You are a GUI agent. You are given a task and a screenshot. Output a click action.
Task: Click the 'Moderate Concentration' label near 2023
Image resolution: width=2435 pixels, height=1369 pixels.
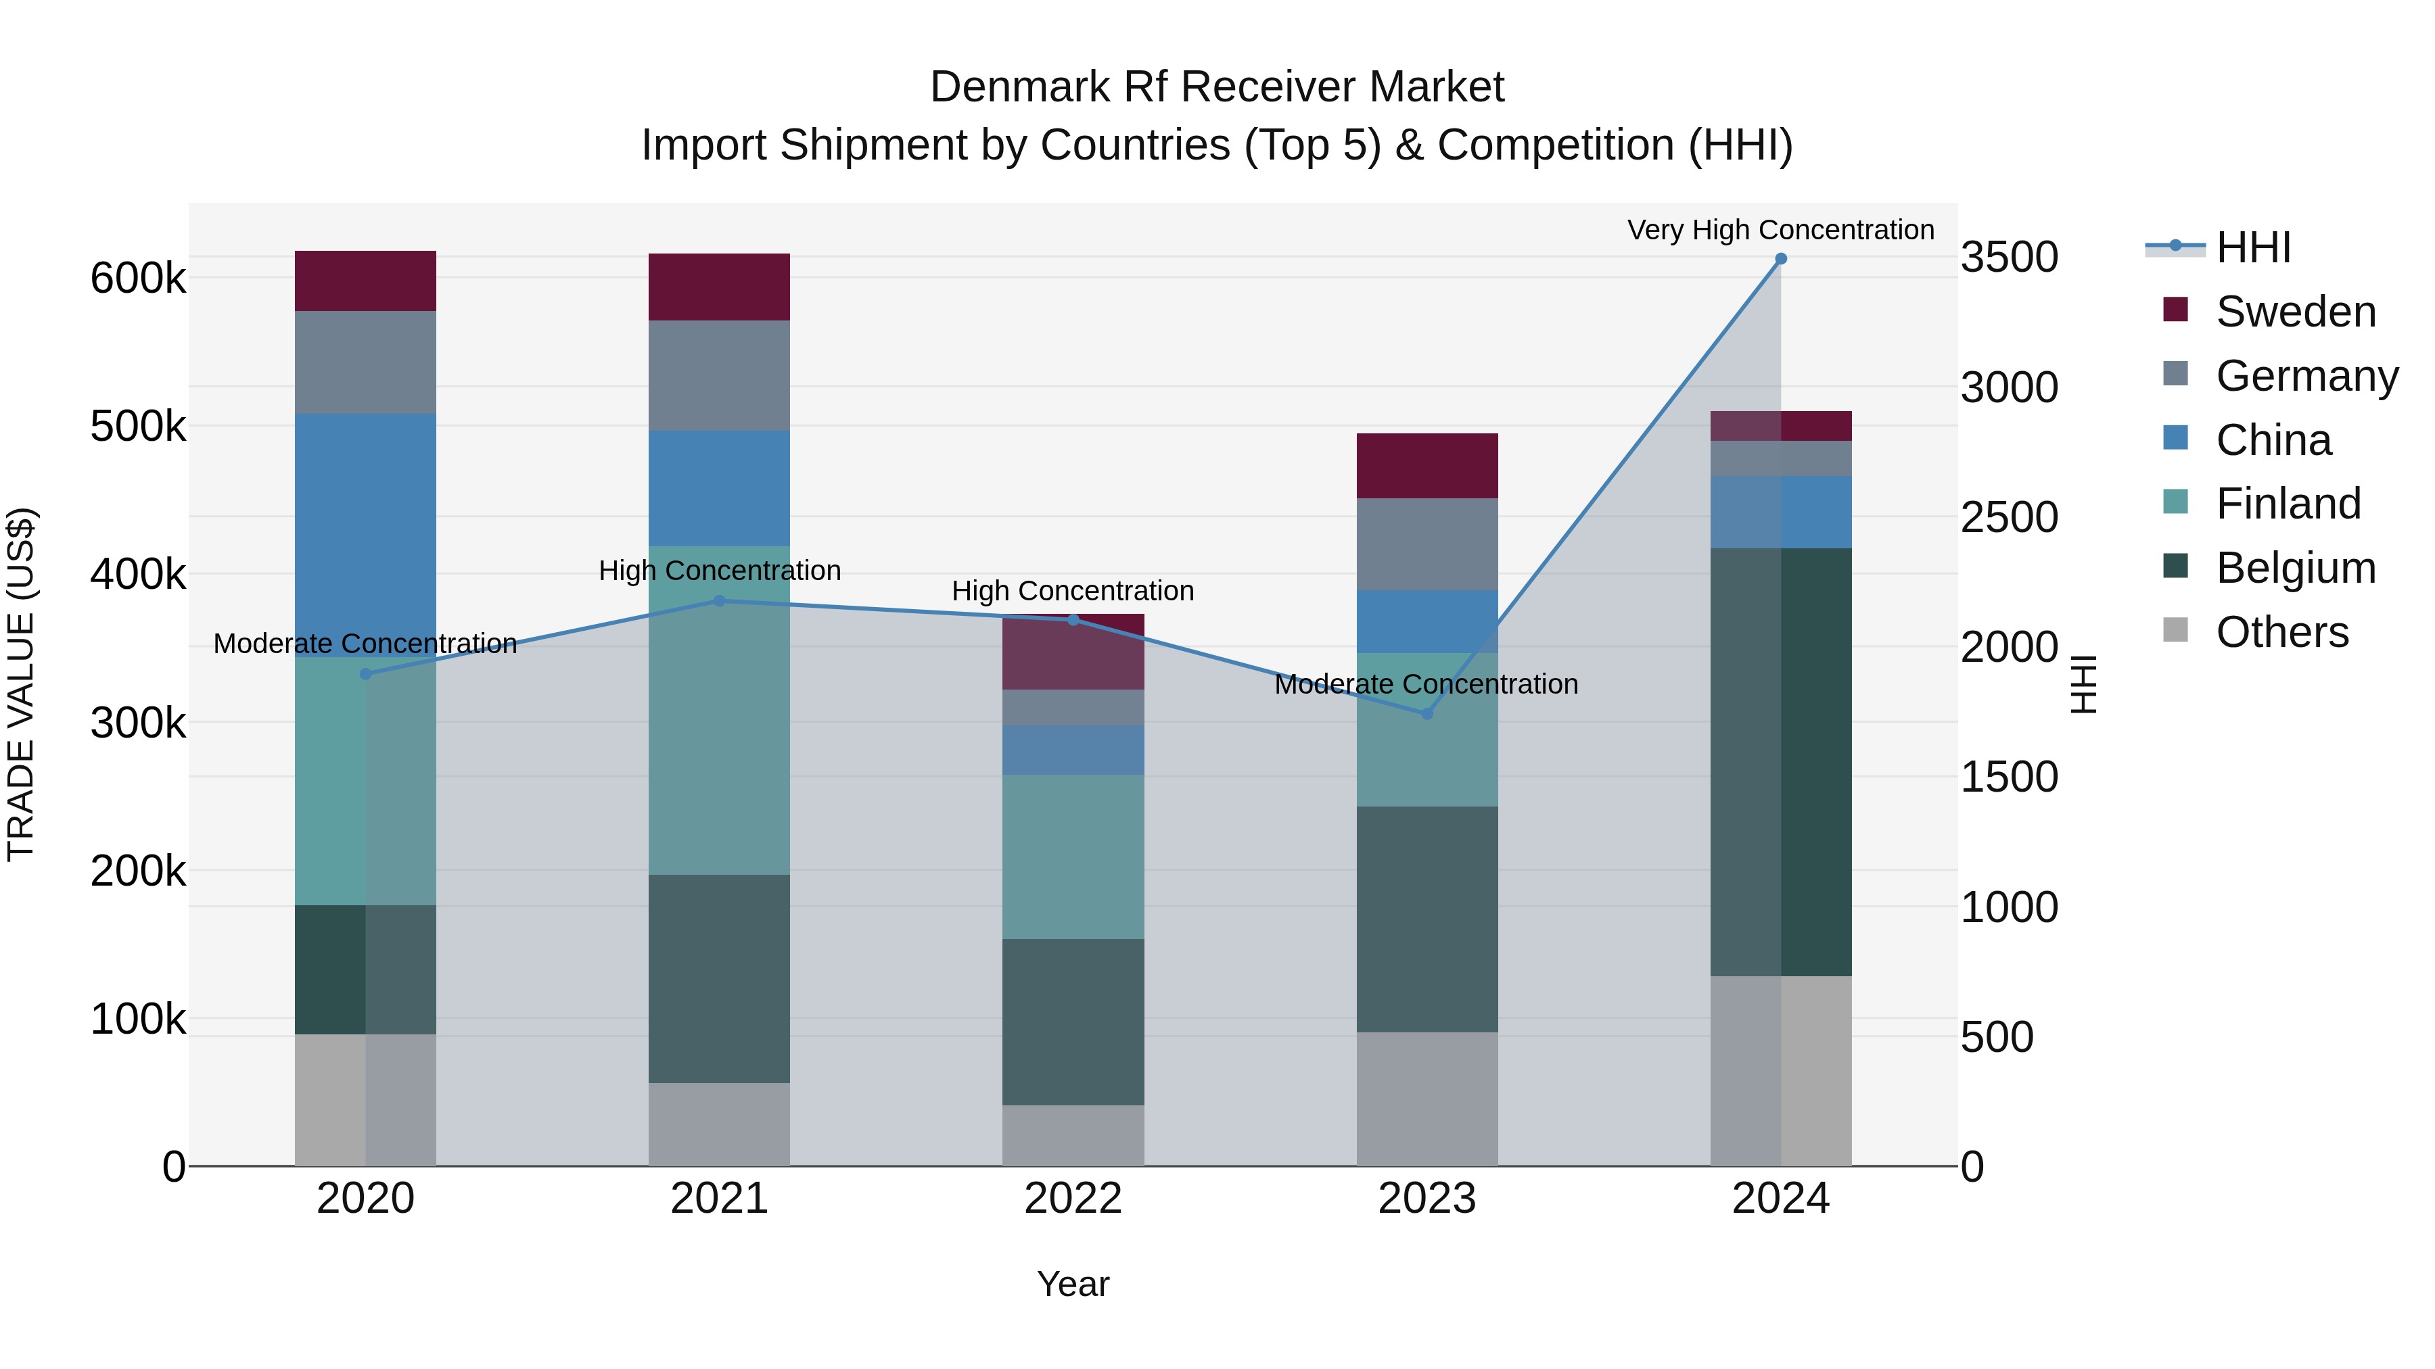(1427, 684)
